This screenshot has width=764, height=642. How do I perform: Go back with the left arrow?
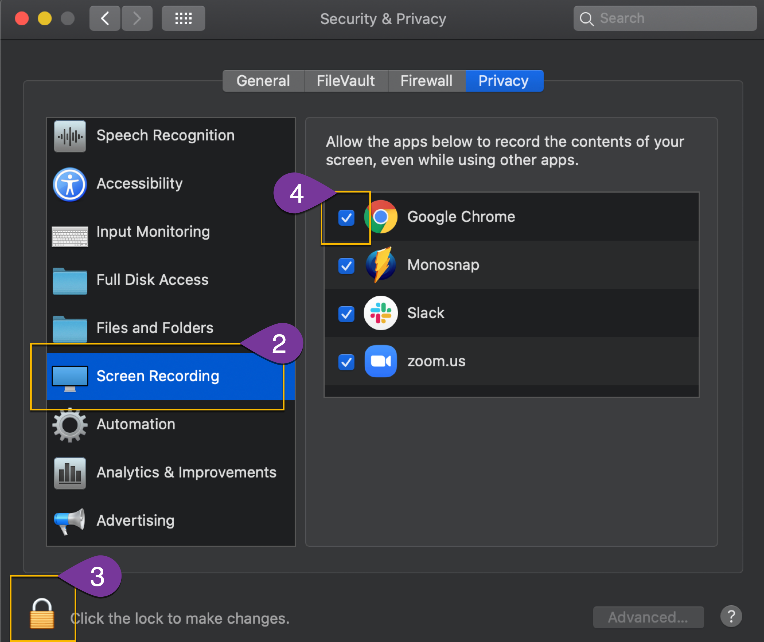(x=105, y=18)
